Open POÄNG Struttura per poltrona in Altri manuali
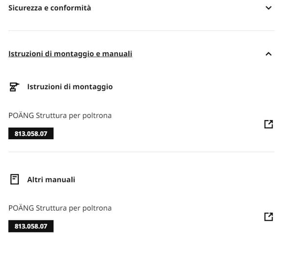The image size is (282, 261). pyautogui.click(x=60, y=208)
